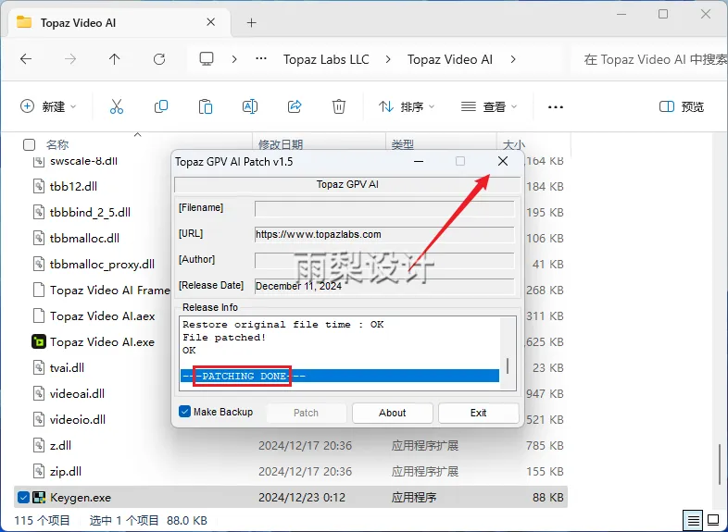The width and height of the screenshot is (728, 532).
Task: Sort by 修改日期 column header
Action: point(281,144)
